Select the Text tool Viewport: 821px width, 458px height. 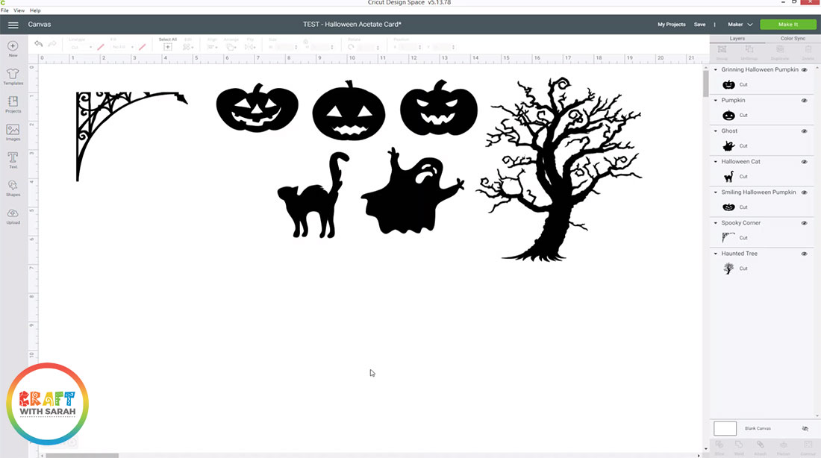pyautogui.click(x=13, y=160)
